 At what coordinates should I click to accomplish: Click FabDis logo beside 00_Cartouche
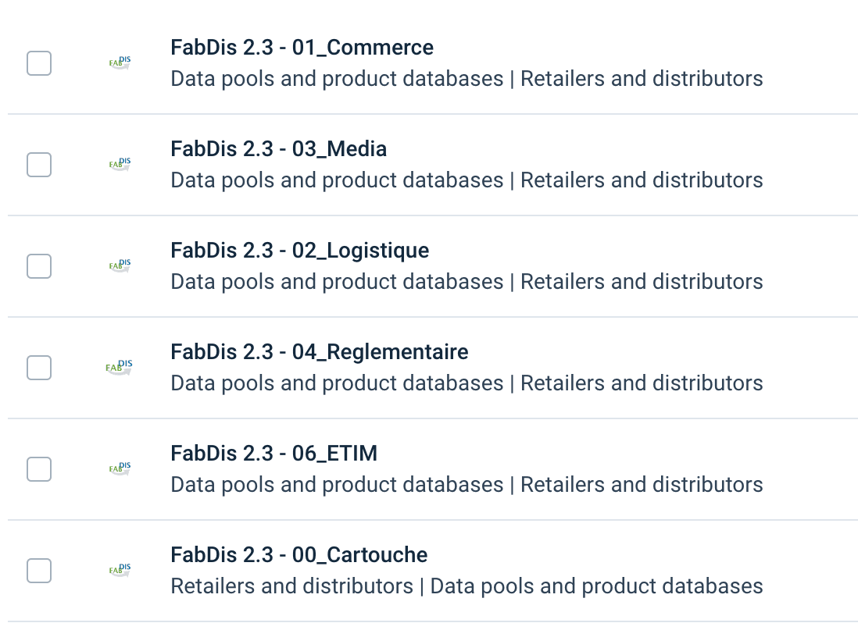pos(120,571)
